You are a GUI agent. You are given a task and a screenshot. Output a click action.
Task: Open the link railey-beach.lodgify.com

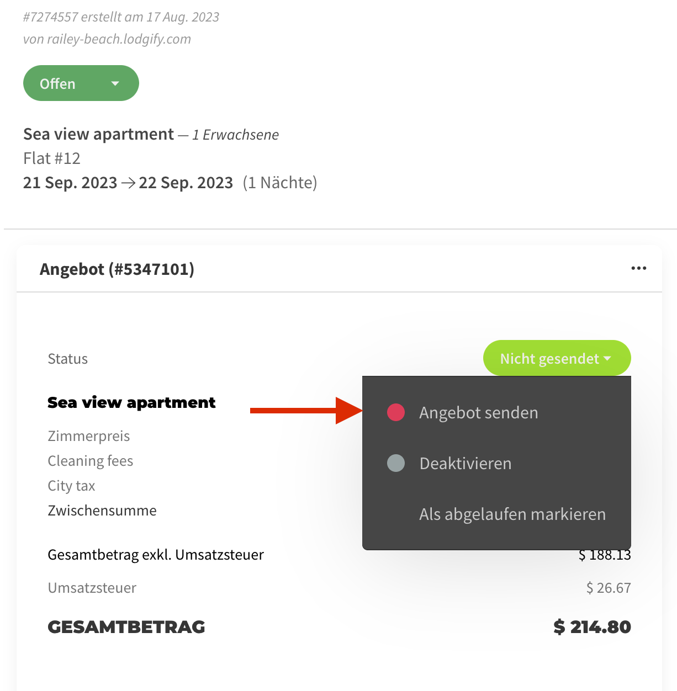point(119,39)
